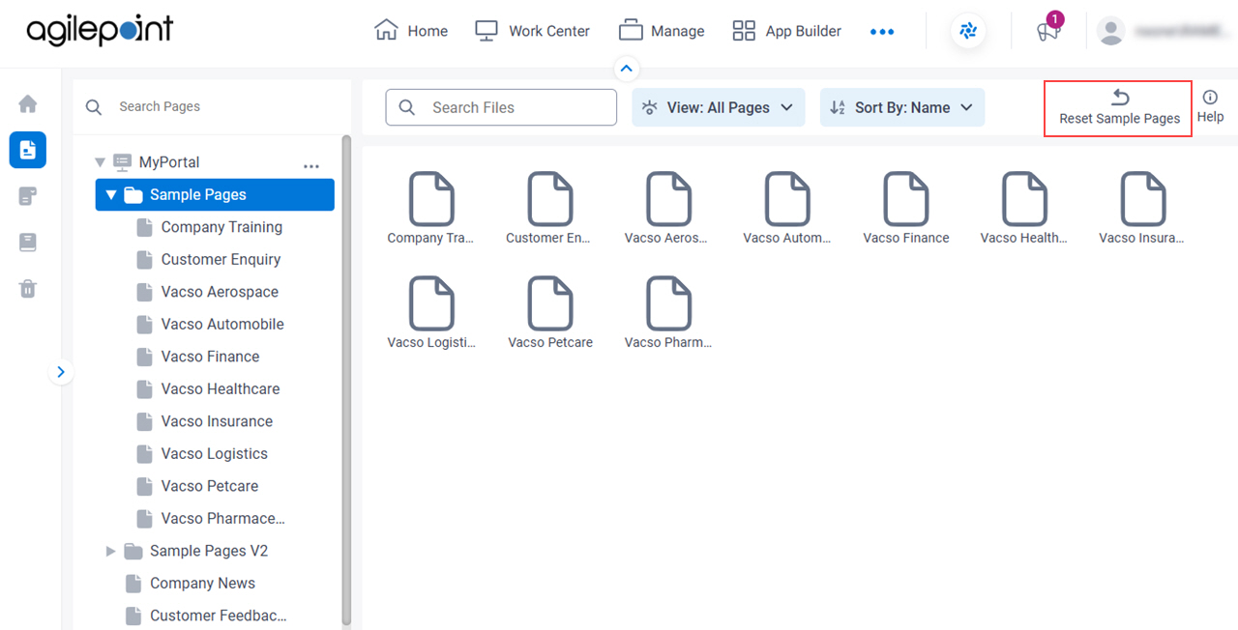Click the tree panel vertical scrollbar
This screenshot has height=630, width=1238.
click(346, 382)
